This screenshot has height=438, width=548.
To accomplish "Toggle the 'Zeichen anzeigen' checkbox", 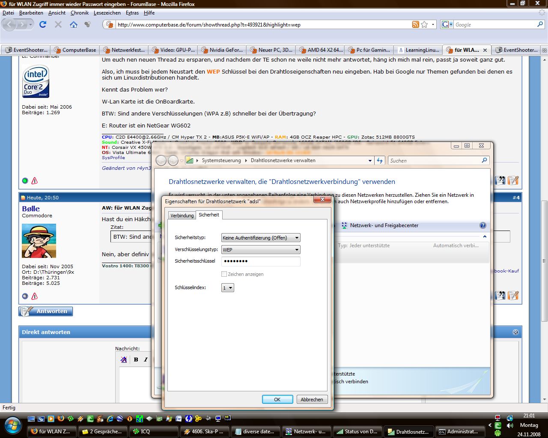I will point(224,274).
